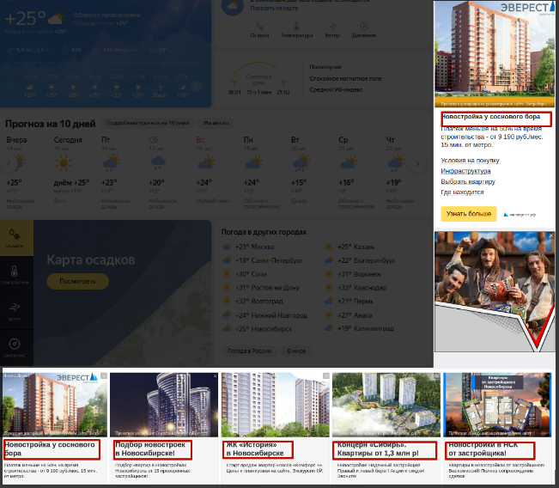Click the 'Узнать больше' ad button
Image resolution: width=559 pixels, height=488 pixels.
pos(468,214)
